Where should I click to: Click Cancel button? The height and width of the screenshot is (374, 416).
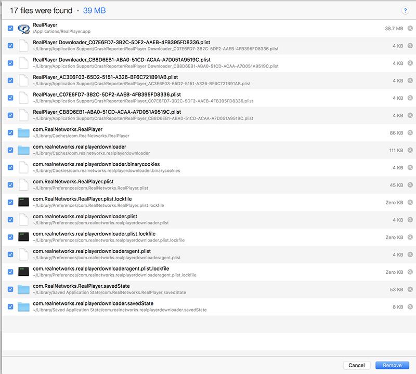(x=357, y=365)
